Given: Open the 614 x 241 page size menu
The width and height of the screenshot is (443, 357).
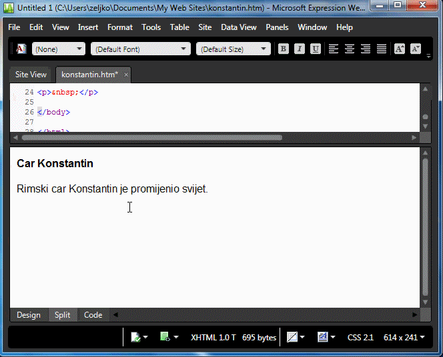Looking at the screenshot, I should tap(404, 338).
